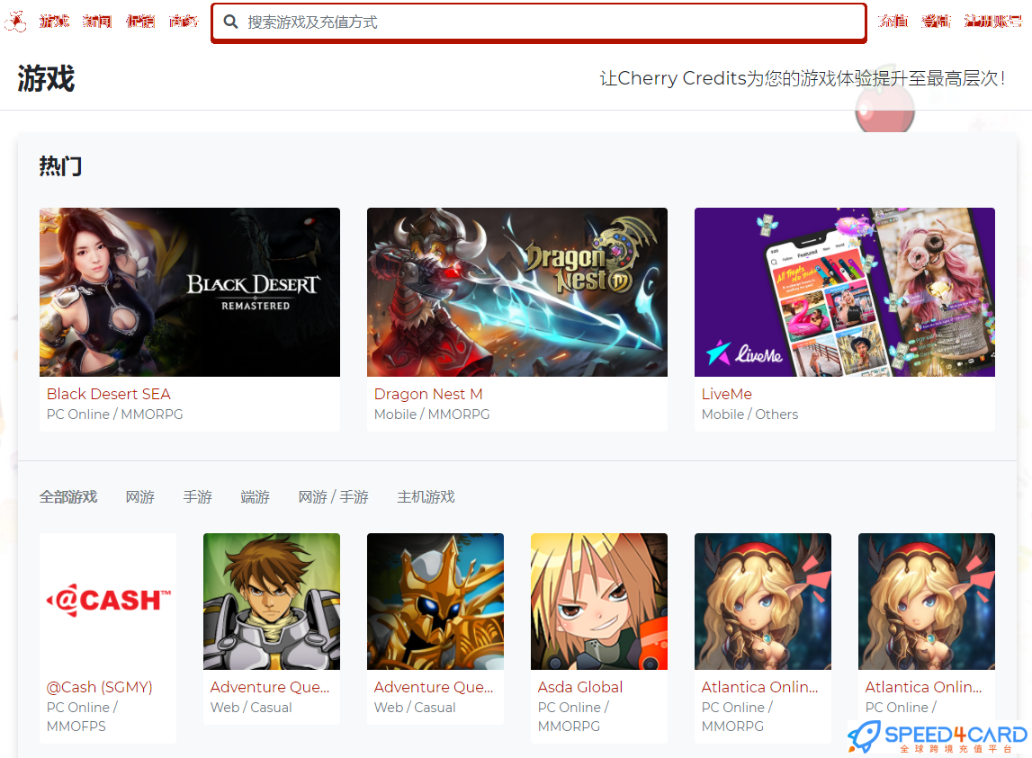Select the 手游 filter tab
The image size is (1032, 758).
click(x=197, y=496)
